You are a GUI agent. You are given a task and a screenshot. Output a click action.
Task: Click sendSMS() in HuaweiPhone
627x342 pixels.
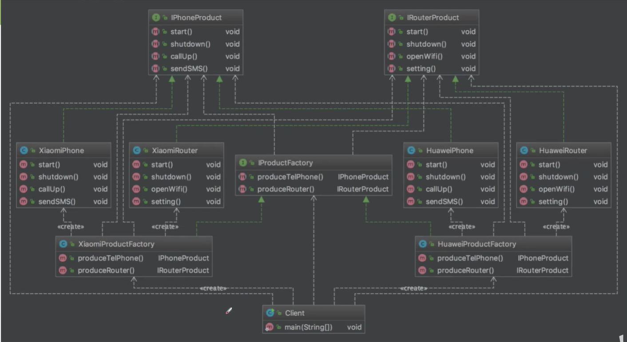[x=444, y=201]
